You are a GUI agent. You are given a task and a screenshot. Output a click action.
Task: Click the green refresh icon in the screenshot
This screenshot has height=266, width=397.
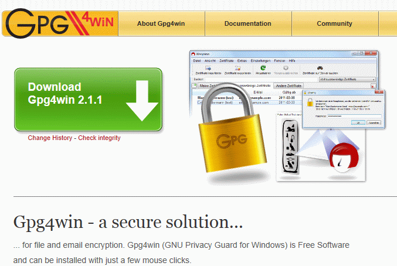point(263,68)
